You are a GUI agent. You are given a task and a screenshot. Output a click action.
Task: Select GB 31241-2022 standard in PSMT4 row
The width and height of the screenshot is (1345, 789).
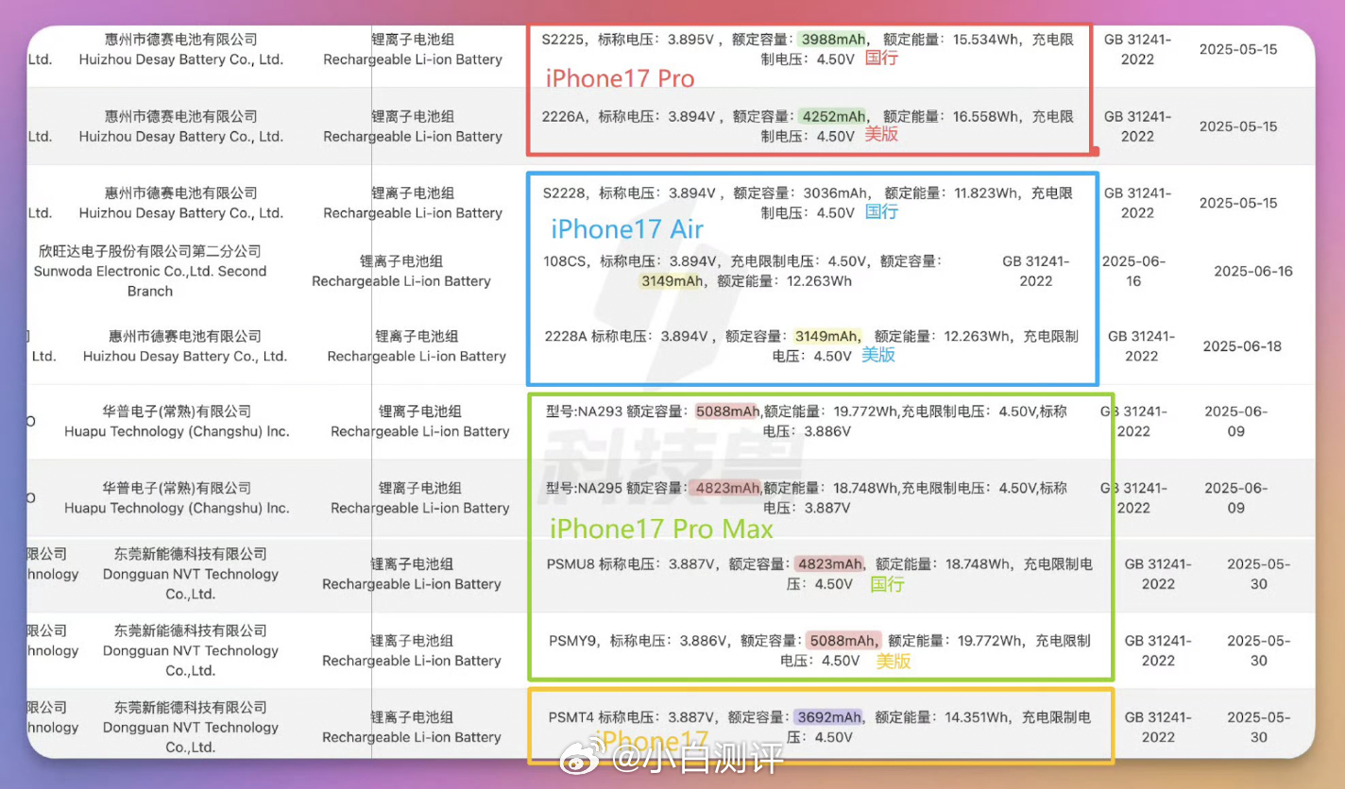1158,727
